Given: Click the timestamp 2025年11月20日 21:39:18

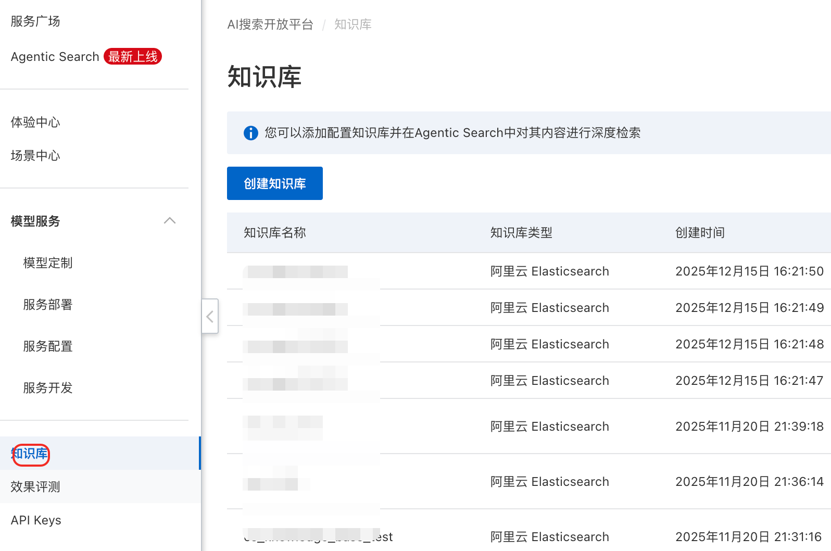Looking at the screenshot, I should click(749, 427).
